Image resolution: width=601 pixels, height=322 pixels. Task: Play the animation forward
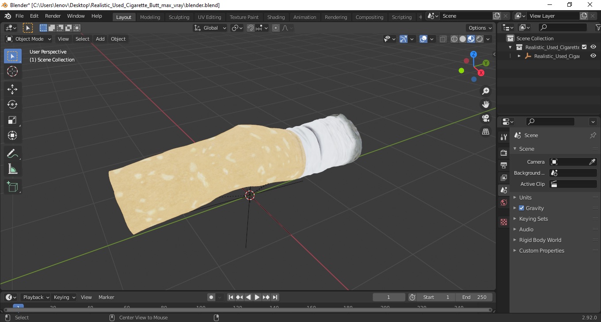click(257, 297)
